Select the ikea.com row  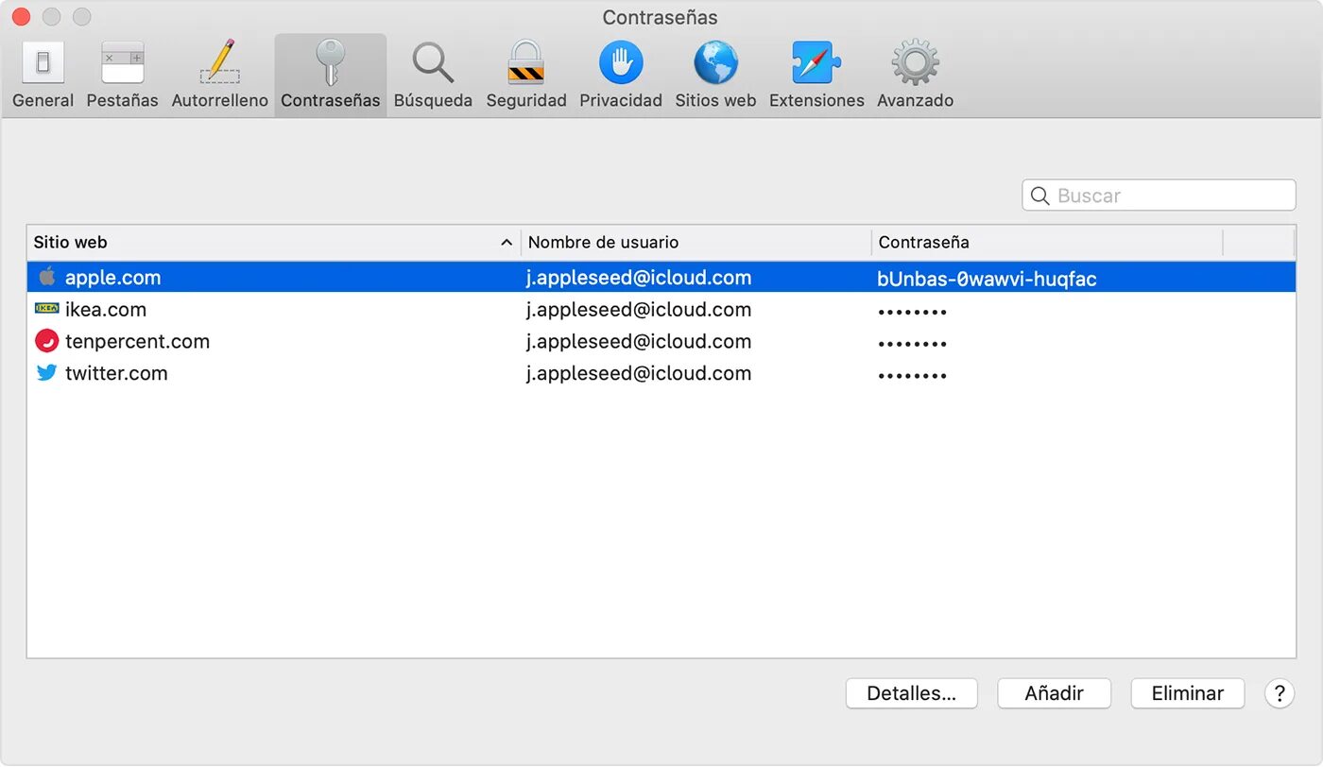(x=661, y=310)
